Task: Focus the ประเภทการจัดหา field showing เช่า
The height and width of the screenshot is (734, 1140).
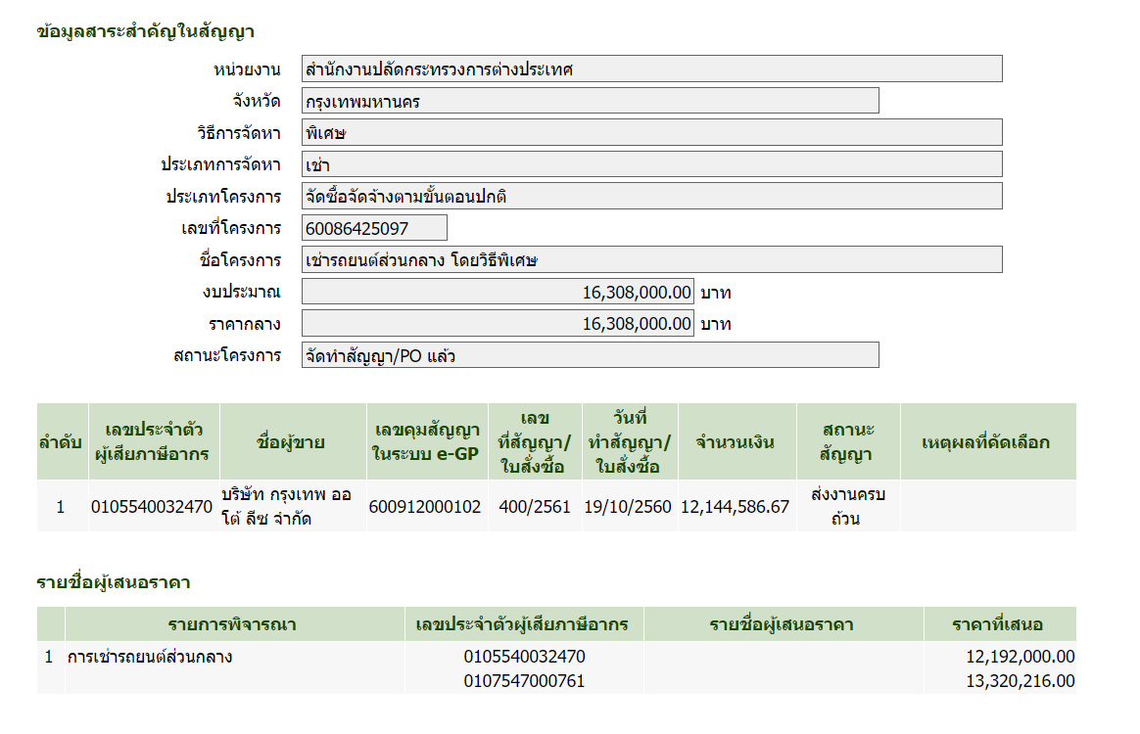Action: (x=651, y=164)
